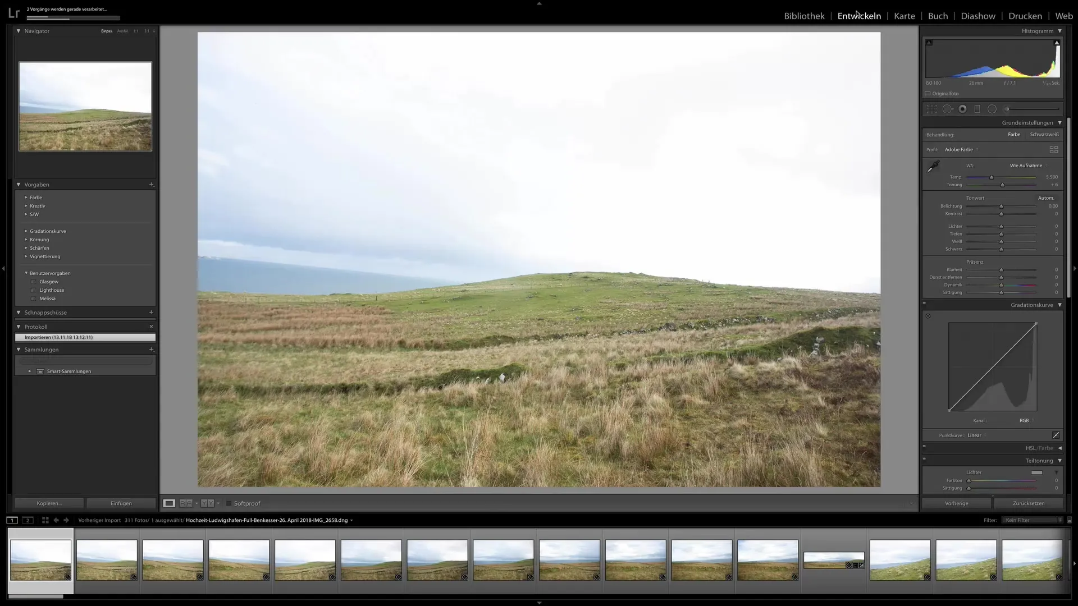
Task: Set treatment to Schwarzweiß
Action: (1044, 135)
